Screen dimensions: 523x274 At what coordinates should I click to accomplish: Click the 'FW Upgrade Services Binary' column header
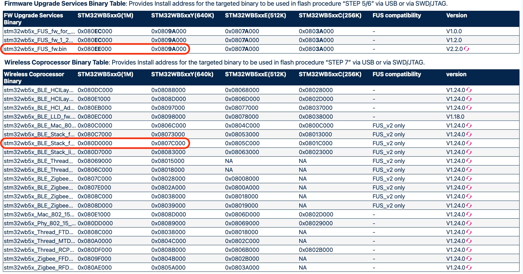(x=33, y=19)
